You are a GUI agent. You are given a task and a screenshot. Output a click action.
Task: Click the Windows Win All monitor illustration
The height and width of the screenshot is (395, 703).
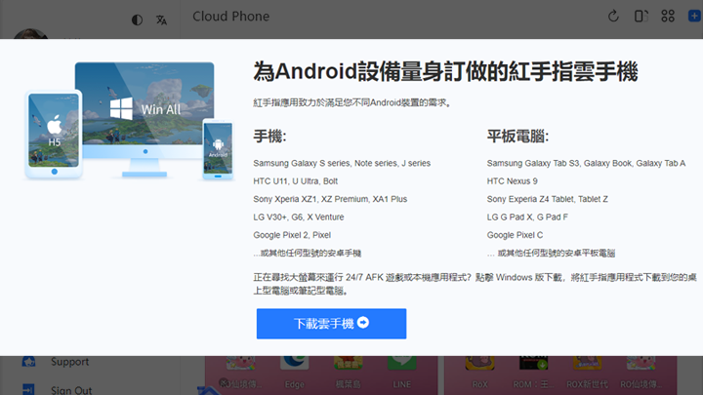(145, 119)
